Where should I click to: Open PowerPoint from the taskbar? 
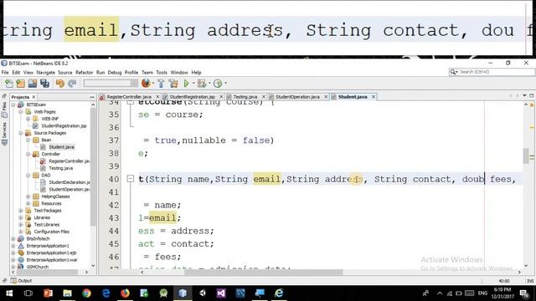pos(48,293)
